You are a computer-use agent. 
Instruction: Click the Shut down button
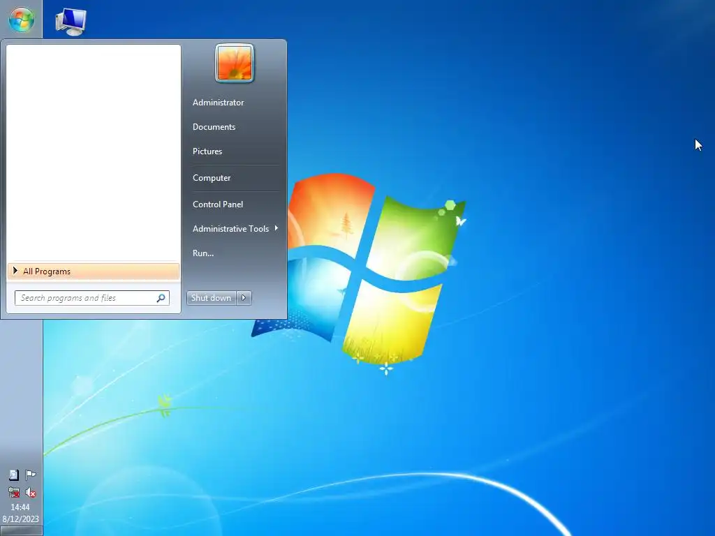[x=211, y=298]
